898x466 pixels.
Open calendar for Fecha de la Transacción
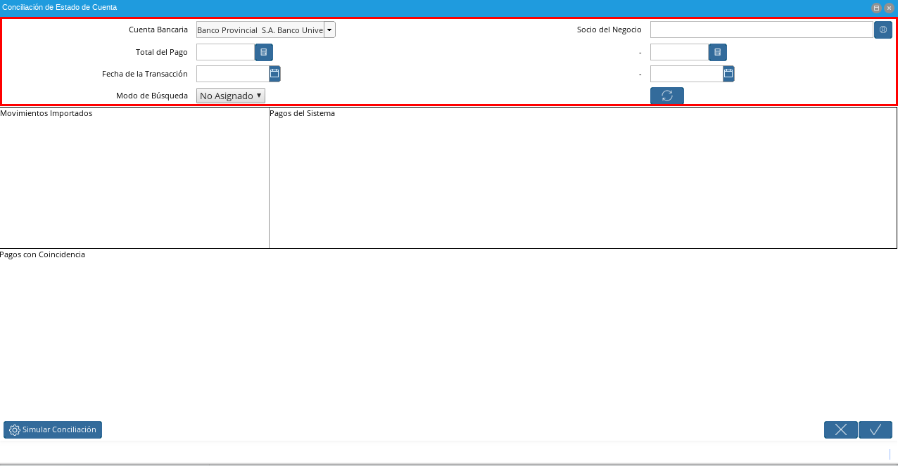tap(274, 73)
